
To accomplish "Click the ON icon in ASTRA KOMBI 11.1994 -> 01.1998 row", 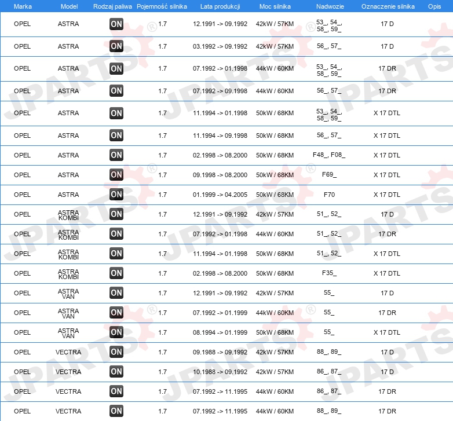I will pos(116,254).
